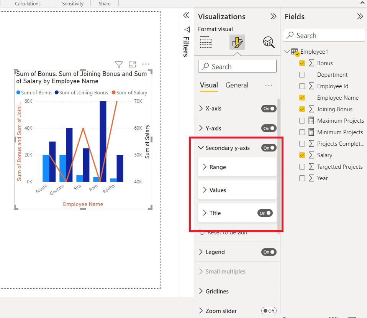Expand the Filters pane with left arrows
This screenshot has width=367, height=318.
(186, 15)
